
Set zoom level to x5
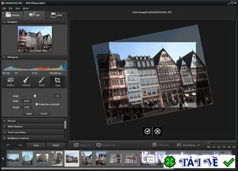pyautogui.click(x=233, y=147)
